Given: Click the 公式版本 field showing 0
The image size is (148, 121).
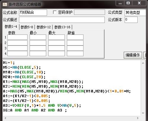Looking at the screenshot, I should coord(131,20).
